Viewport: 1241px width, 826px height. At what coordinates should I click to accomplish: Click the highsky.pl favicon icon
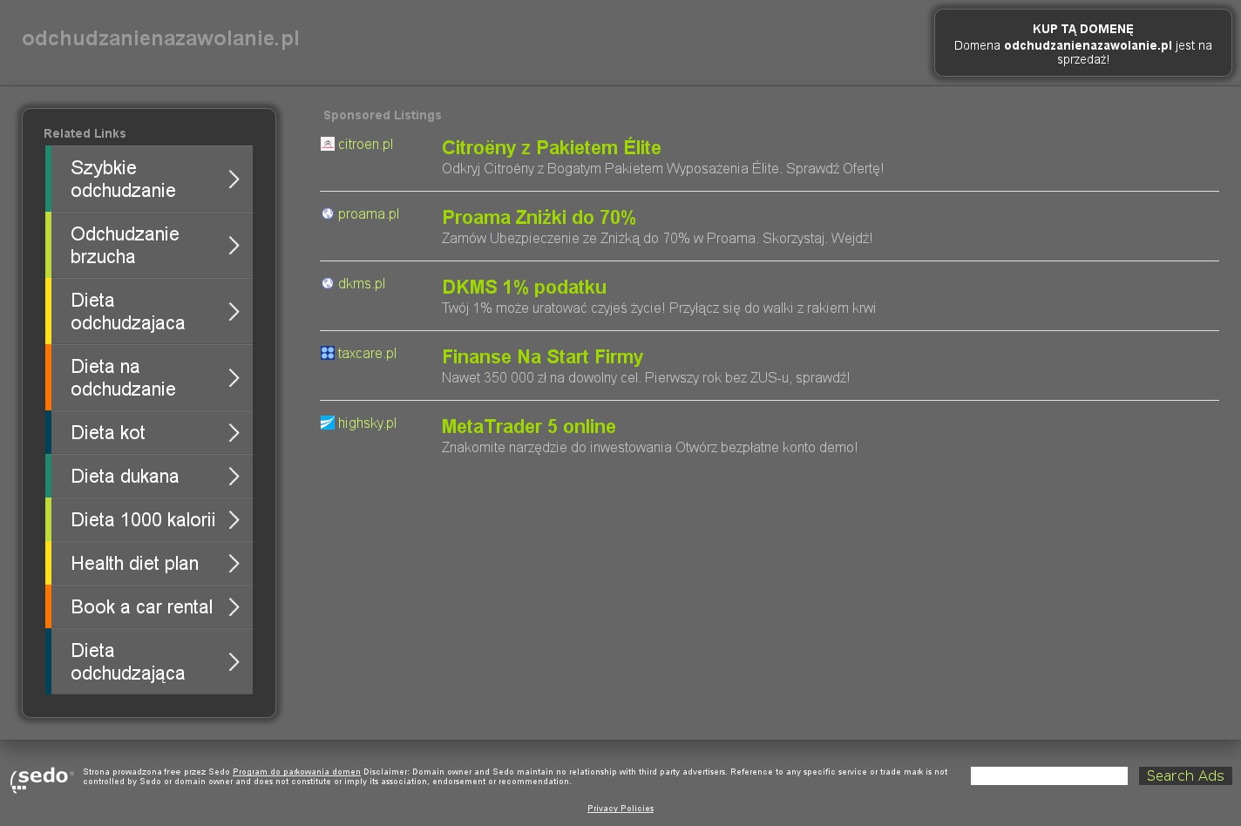point(328,423)
